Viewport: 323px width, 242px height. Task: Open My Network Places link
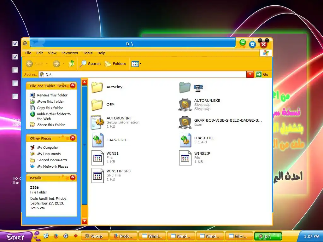coord(53,166)
